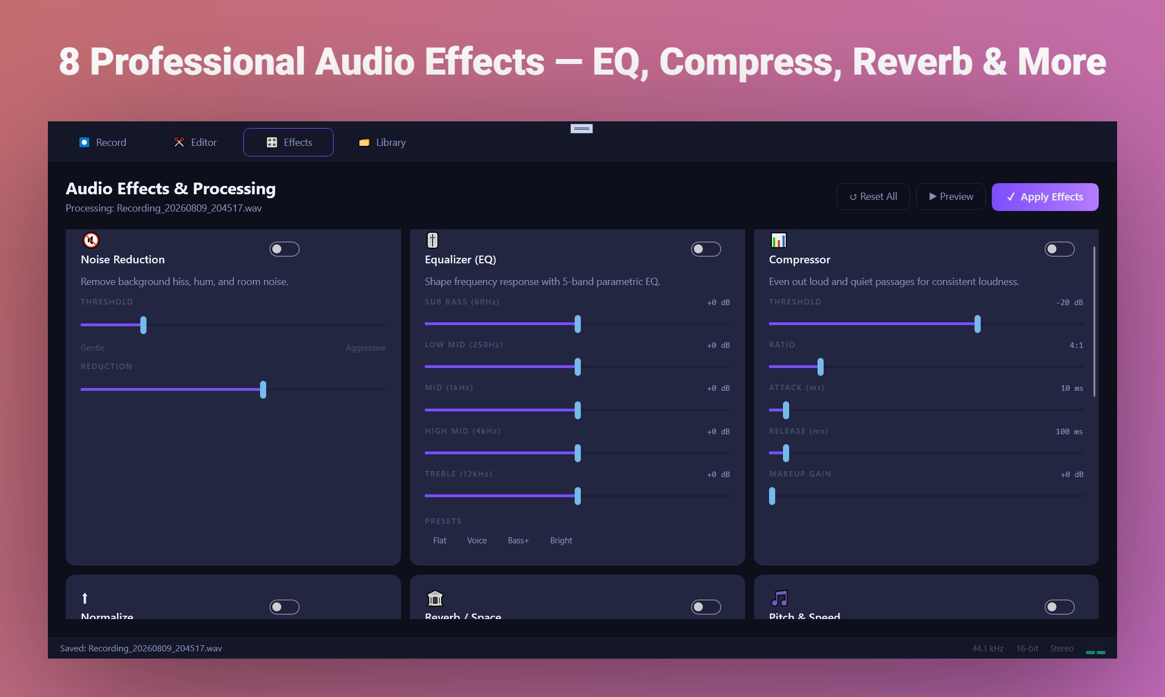Choose the Bright EQ preset
The height and width of the screenshot is (697, 1165).
pyautogui.click(x=561, y=541)
